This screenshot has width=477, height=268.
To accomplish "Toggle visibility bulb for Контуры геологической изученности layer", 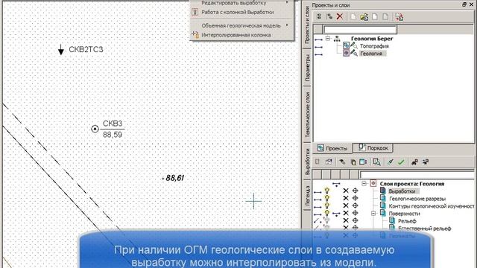I will (327, 205).
